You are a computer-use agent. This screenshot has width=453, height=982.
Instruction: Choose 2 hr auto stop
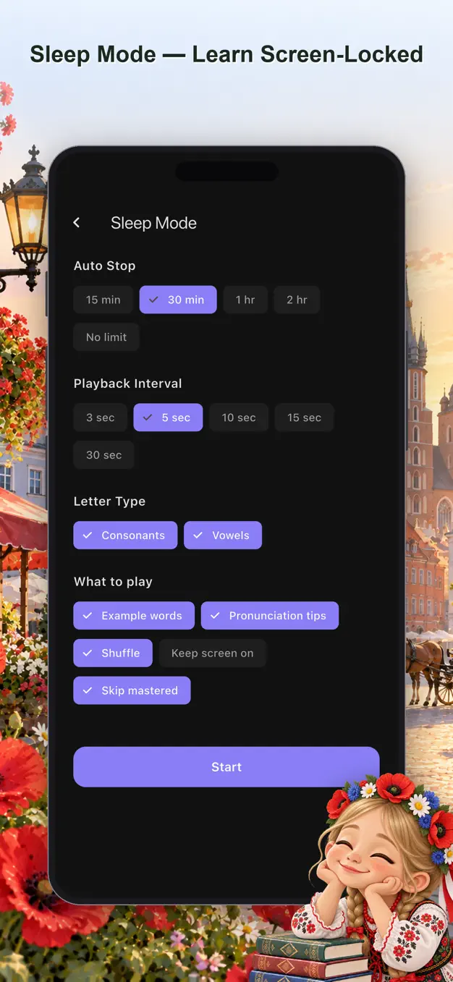pyautogui.click(x=297, y=300)
